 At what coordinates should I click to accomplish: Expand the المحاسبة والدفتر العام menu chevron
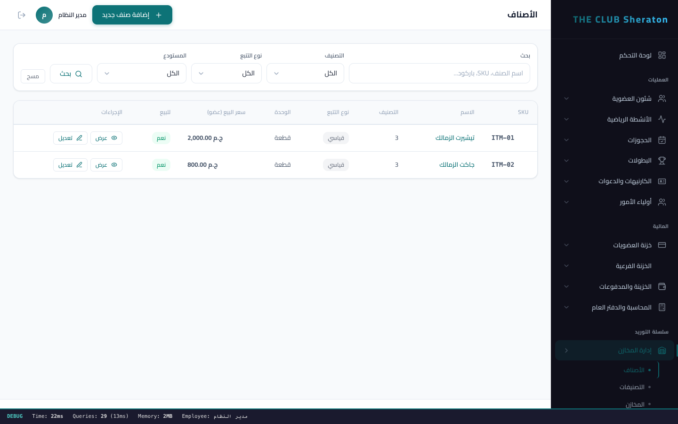coord(566,307)
